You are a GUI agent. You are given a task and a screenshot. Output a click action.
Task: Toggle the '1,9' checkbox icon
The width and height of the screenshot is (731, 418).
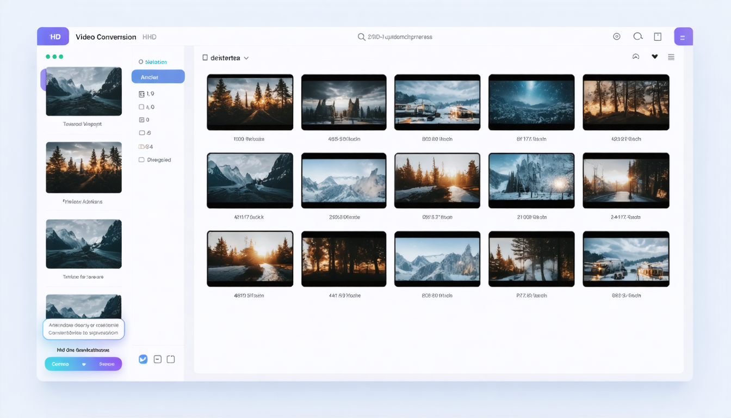click(141, 94)
